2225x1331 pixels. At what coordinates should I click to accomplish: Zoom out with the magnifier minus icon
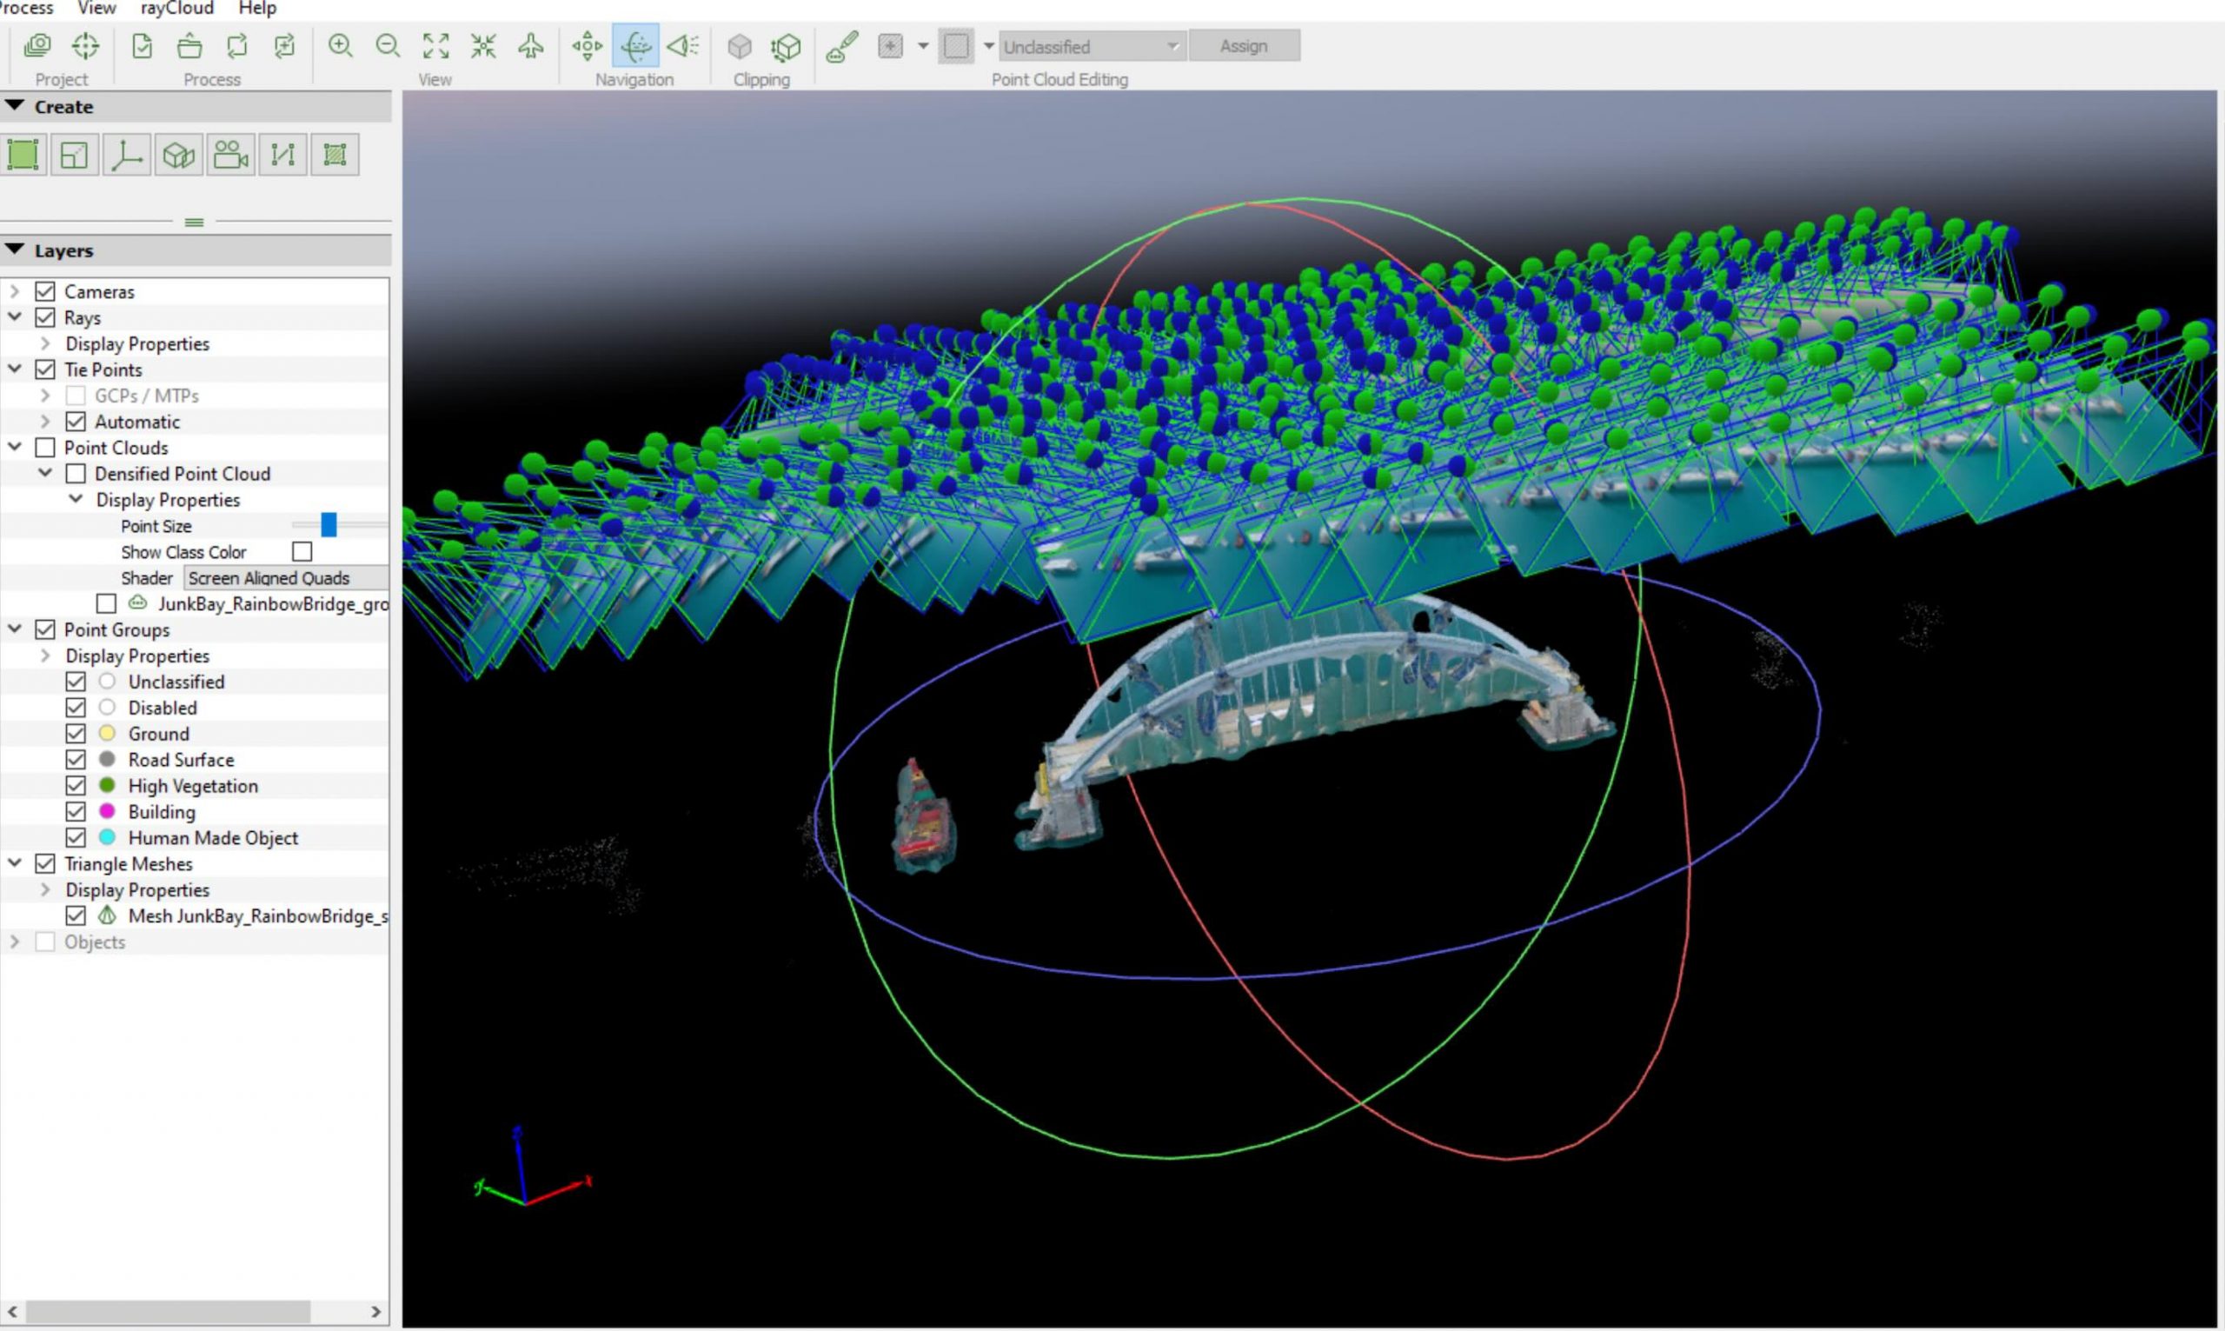[x=388, y=46]
